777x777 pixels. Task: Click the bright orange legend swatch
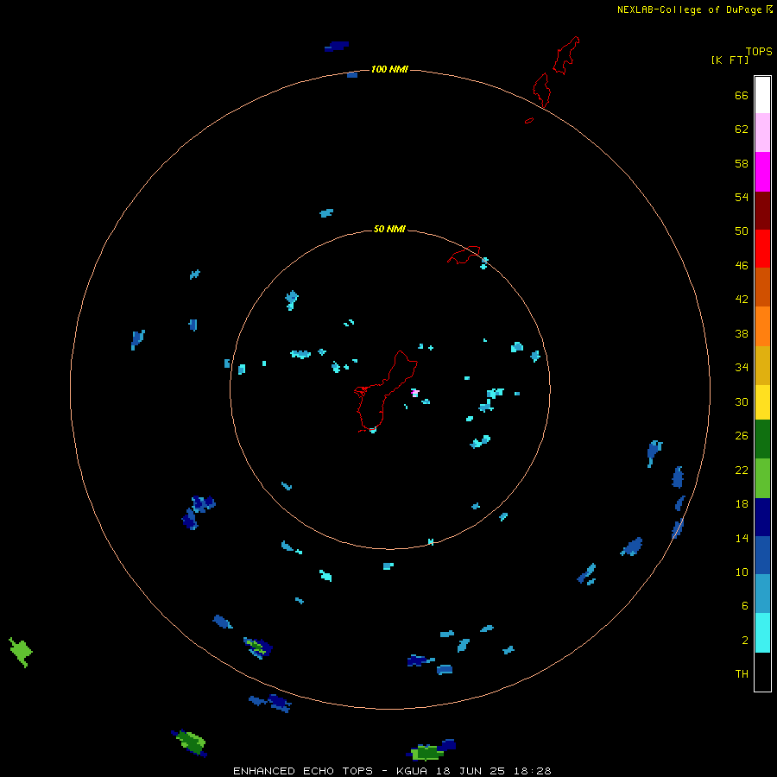pos(762,326)
